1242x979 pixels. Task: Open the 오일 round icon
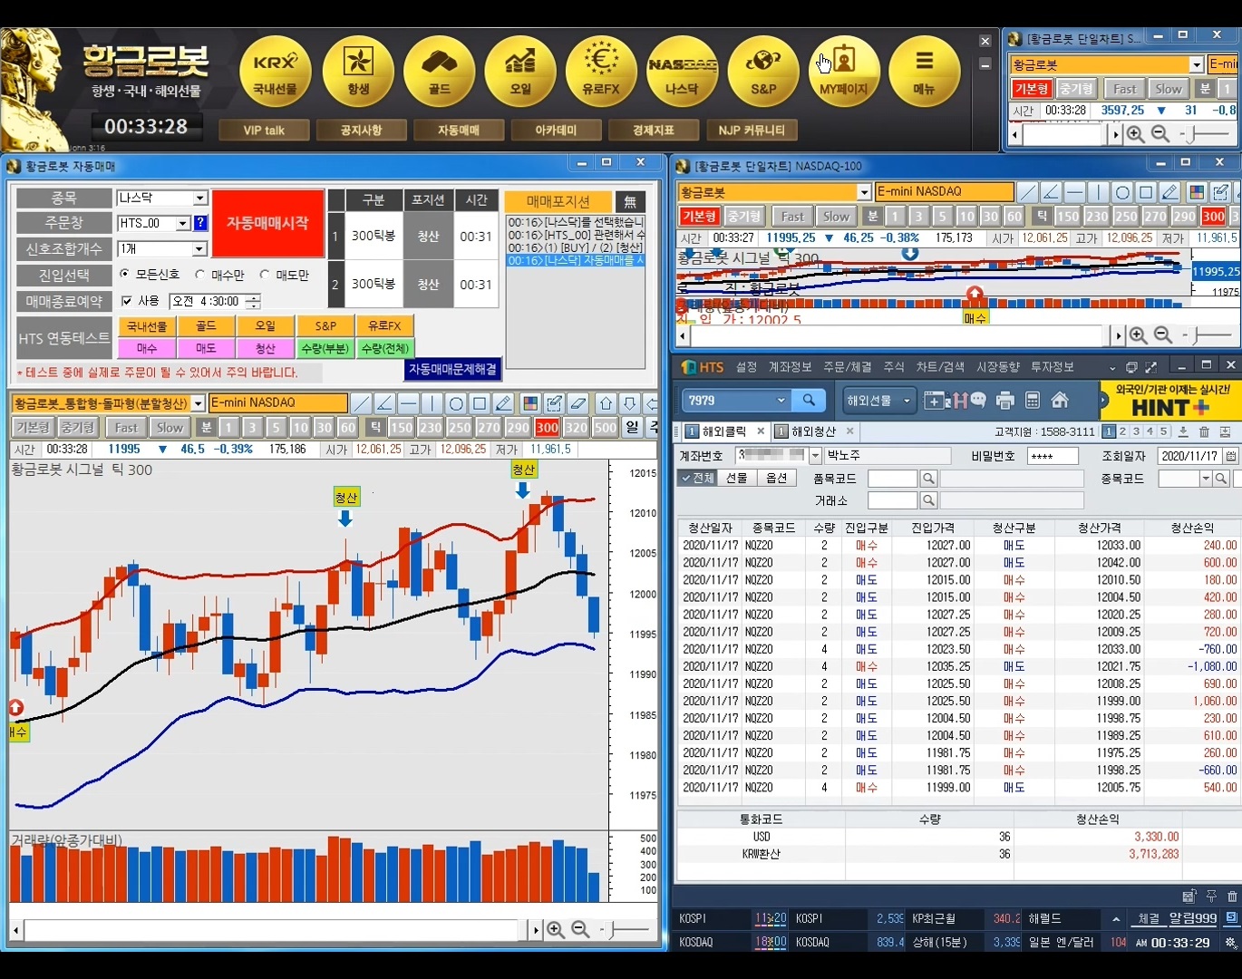click(520, 72)
